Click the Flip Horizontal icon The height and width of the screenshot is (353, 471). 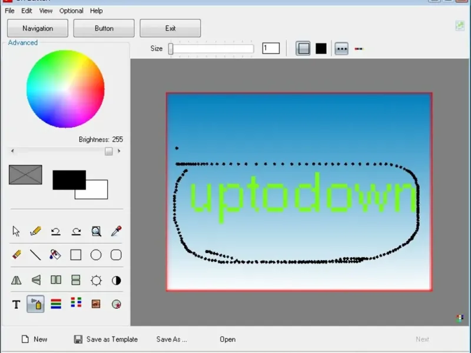click(x=16, y=280)
